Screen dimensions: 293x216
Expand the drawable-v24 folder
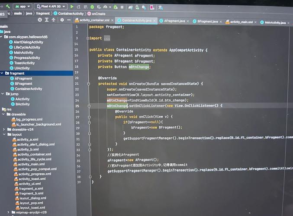4,129
